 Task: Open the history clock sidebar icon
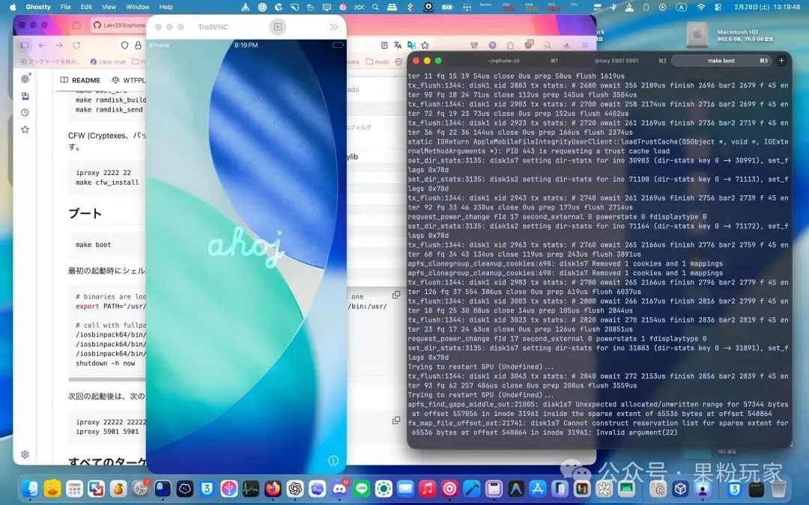tap(25, 112)
